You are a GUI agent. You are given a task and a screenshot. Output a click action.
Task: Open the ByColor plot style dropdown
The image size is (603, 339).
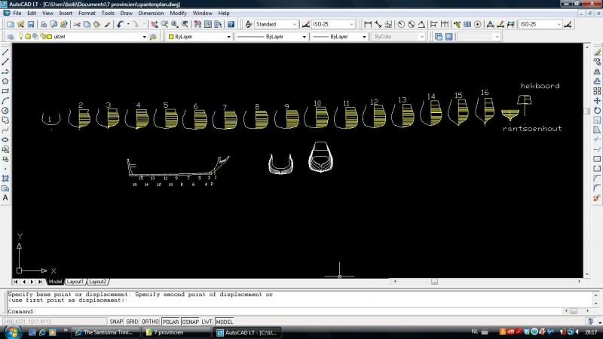coord(422,36)
